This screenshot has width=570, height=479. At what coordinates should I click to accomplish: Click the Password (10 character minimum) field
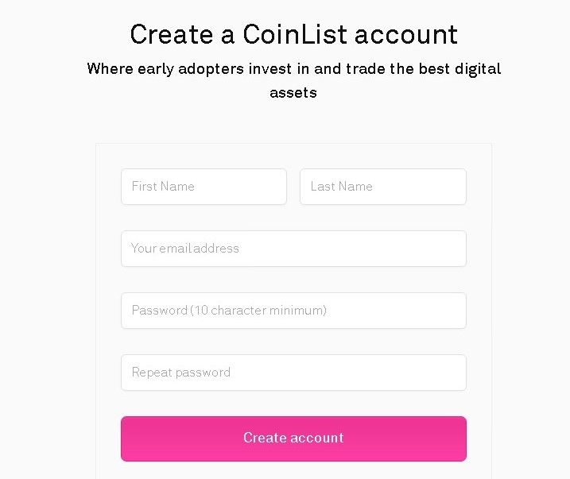[x=293, y=311]
